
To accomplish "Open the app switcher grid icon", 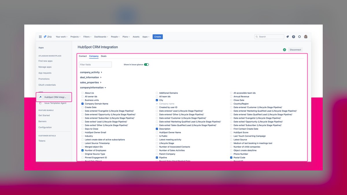I will pyautogui.click(x=40, y=37).
